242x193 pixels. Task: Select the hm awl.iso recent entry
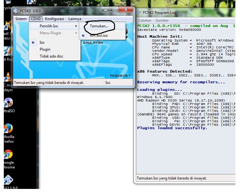point(102,36)
